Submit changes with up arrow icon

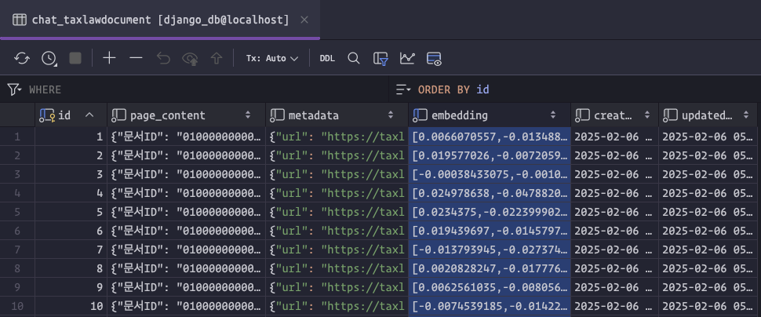216,58
